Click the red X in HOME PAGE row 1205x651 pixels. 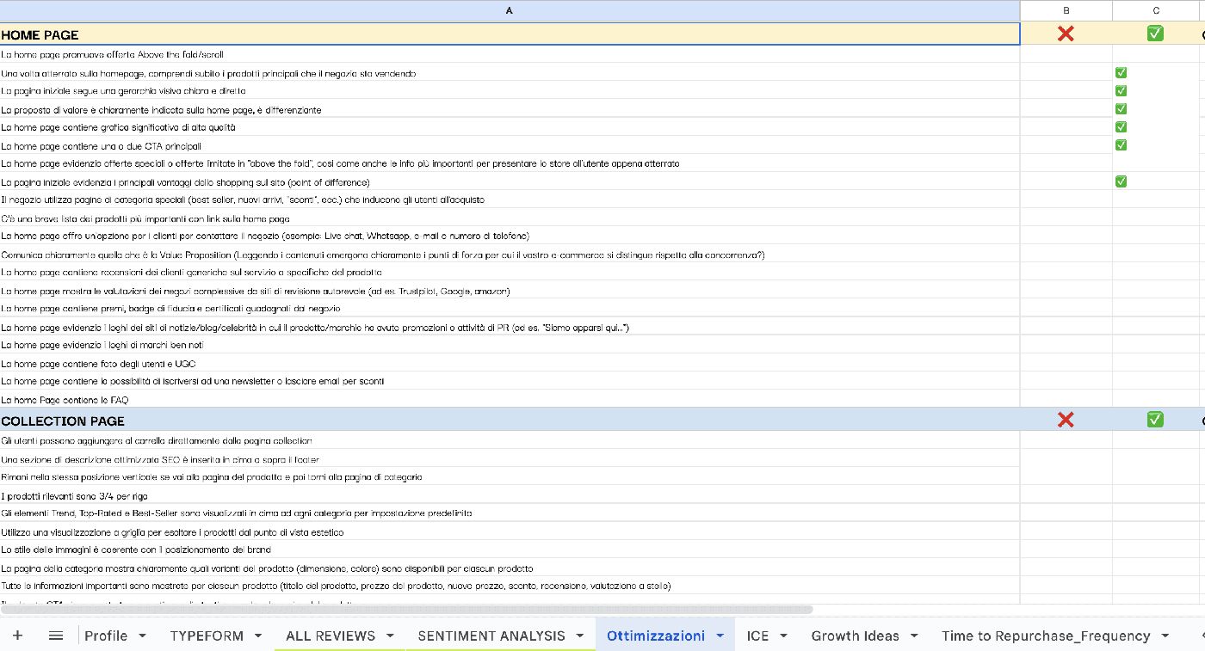point(1066,34)
